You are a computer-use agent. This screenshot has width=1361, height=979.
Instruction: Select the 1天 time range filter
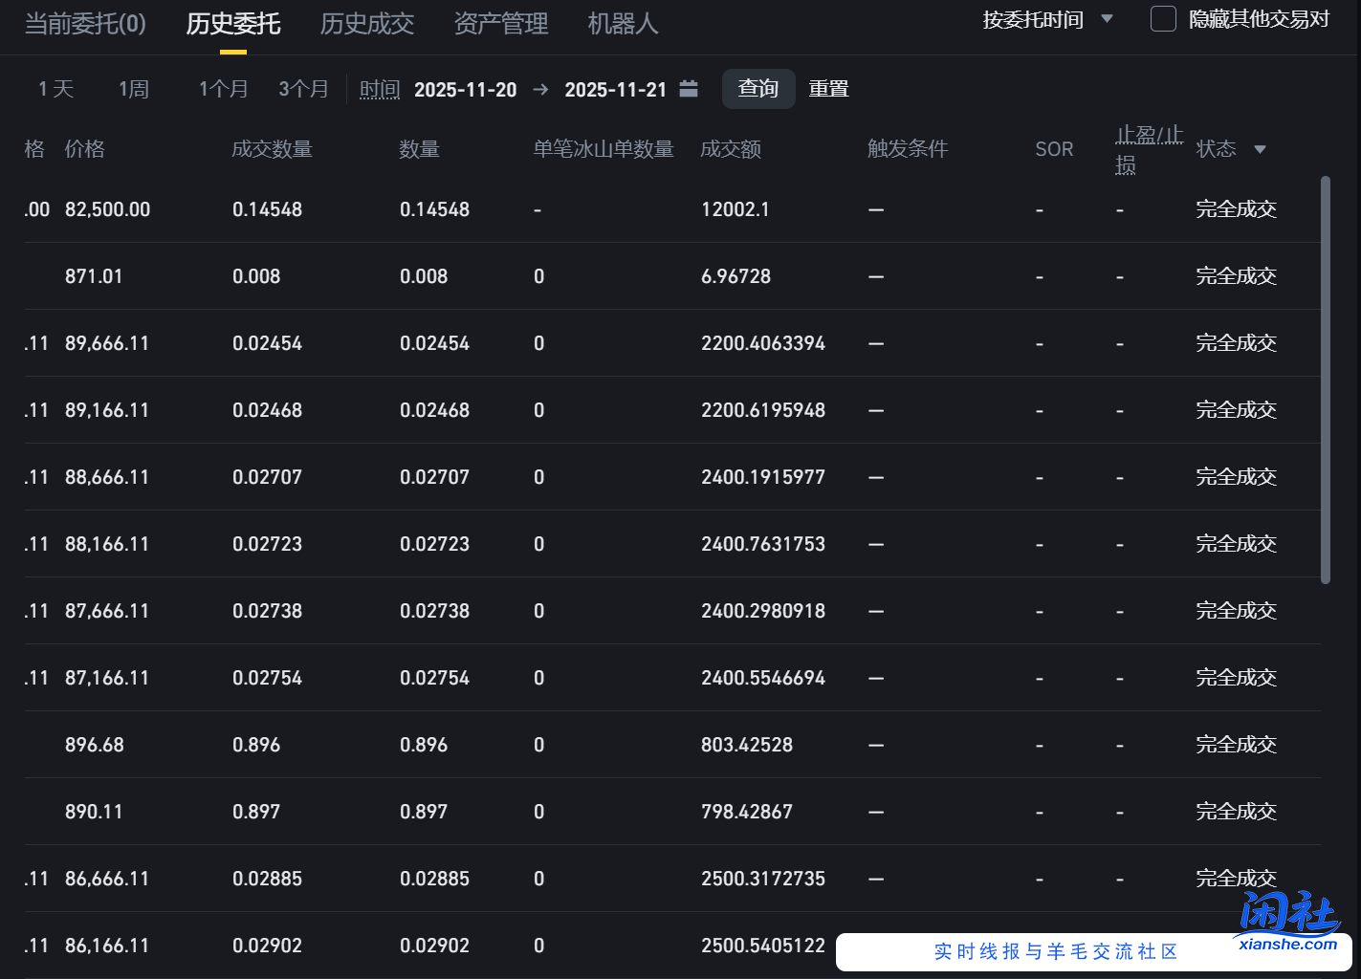pyautogui.click(x=55, y=88)
